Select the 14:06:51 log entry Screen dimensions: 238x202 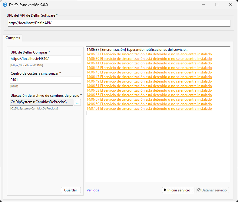click(x=149, y=86)
